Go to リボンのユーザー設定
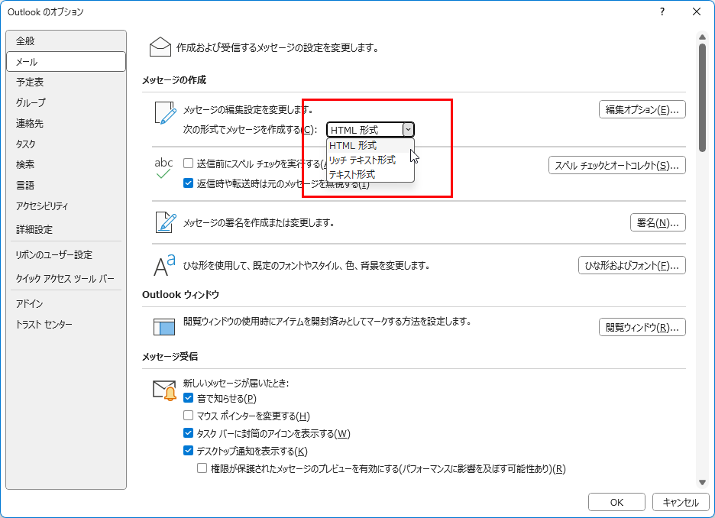715x518 pixels. click(66, 255)
